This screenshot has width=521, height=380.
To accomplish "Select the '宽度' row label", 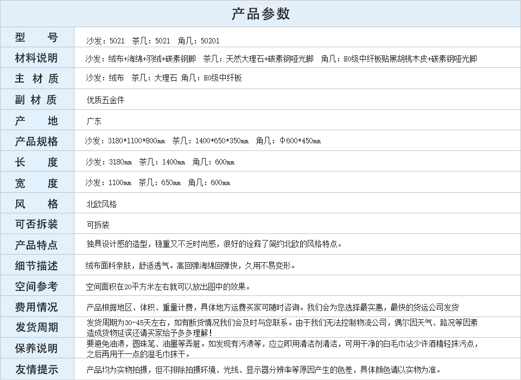I will pos(36,183).
